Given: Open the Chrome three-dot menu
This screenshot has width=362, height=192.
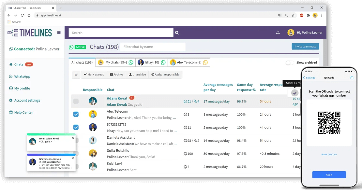Looking at the screenshot, I should click(x=322, y=15).
